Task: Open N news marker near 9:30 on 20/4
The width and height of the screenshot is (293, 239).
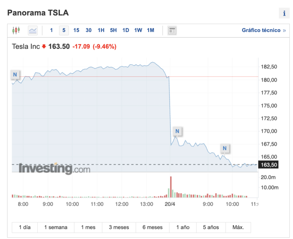Action: [224, 148]
